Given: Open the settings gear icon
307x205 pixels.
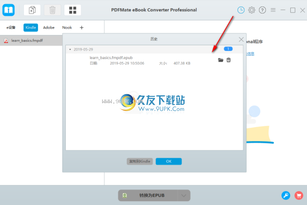Looking at the screenshot, I should click(251, 10).
